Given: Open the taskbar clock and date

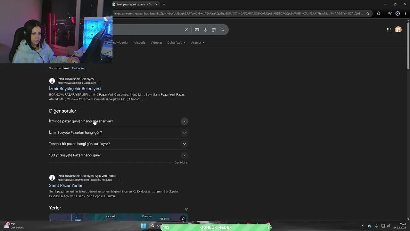Looking at the screenshot, I should pyautogui.click(x=400, y=226).
